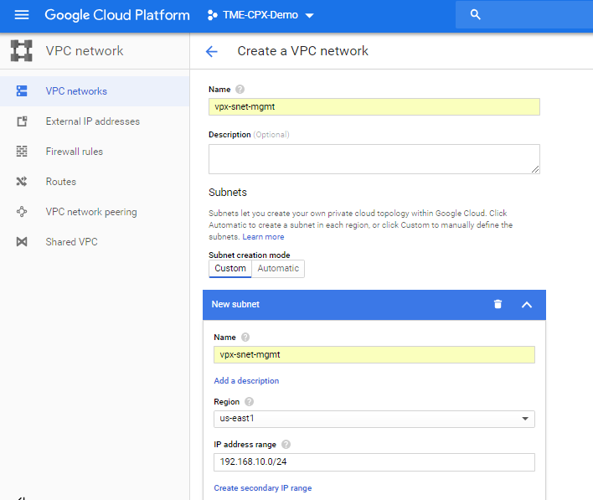Click the network Description text area
The width and height of the screenshot is (593, 500).
374,158
